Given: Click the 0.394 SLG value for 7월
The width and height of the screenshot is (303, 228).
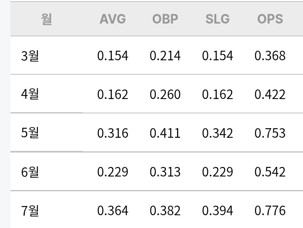Looking at the screenshot, I should pyautogui.click(x=217, y=210).
